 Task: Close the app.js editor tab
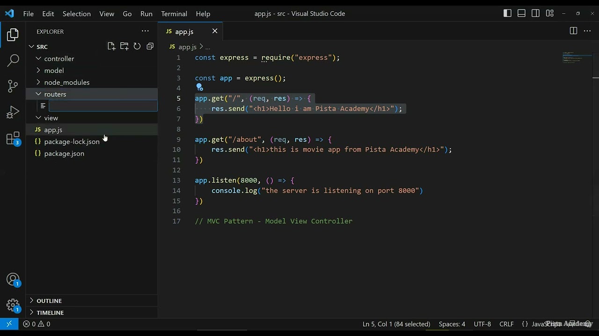[215, 31]
